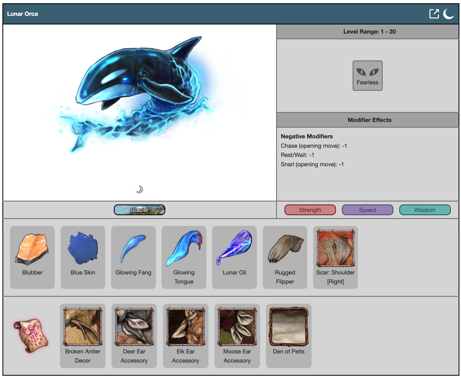
Task: Select the Lunar Oil item
Action: coord(234,249)
